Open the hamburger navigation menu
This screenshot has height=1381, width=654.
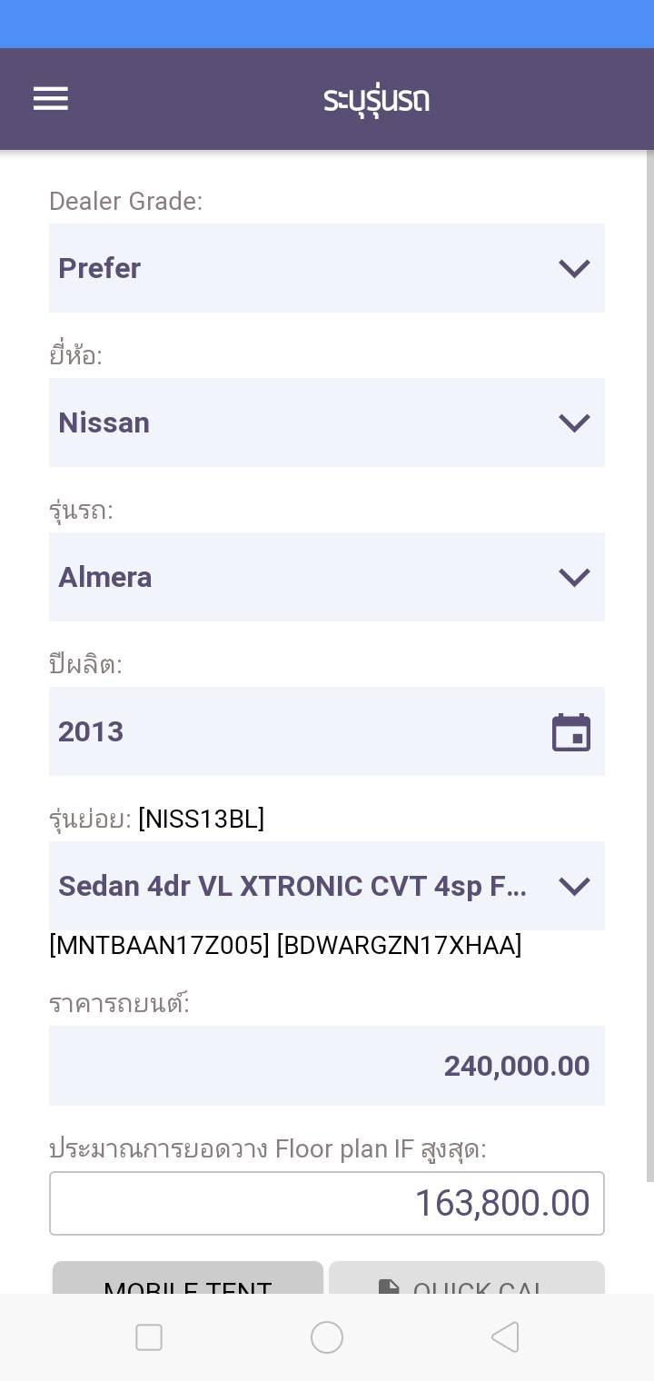coord(51,99)
